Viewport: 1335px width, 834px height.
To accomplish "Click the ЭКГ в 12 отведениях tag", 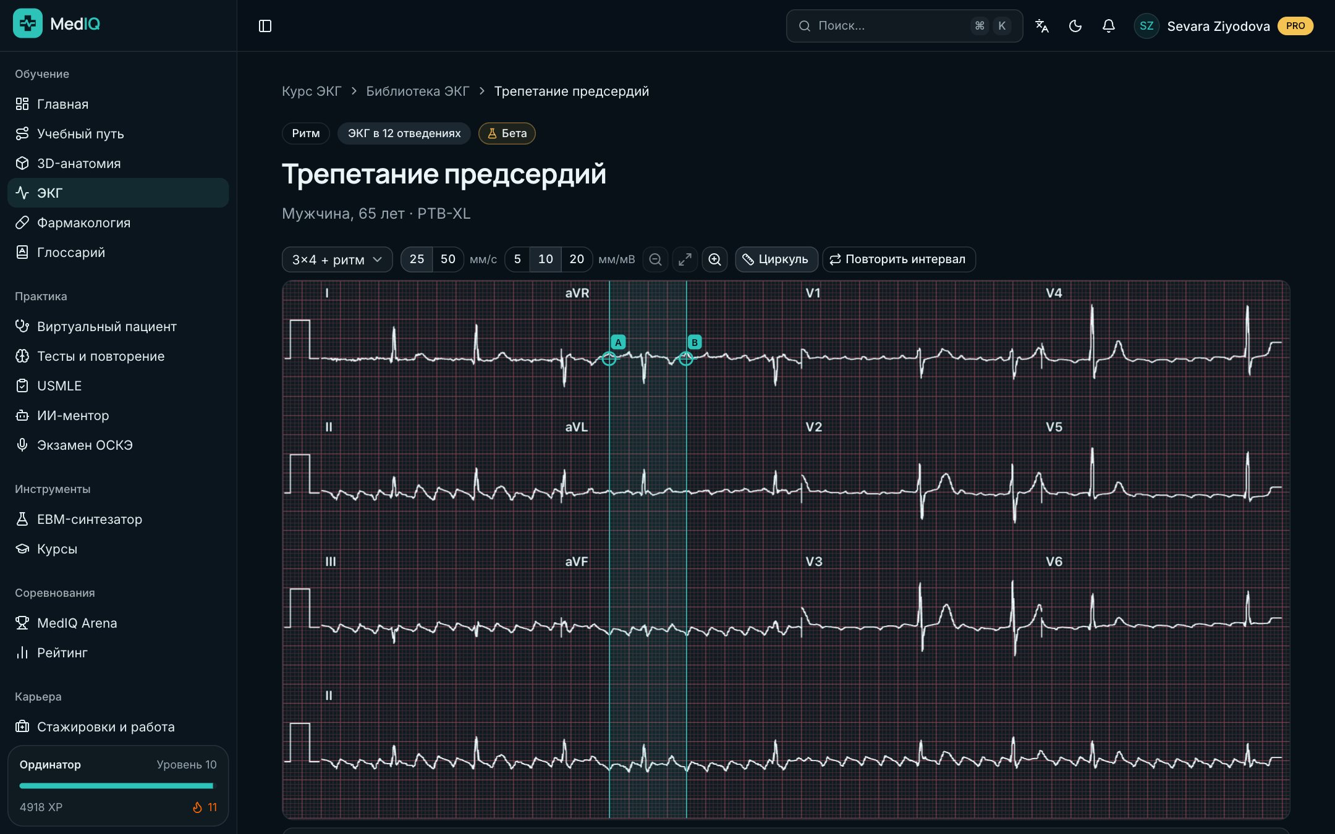I will click(404, 133).
